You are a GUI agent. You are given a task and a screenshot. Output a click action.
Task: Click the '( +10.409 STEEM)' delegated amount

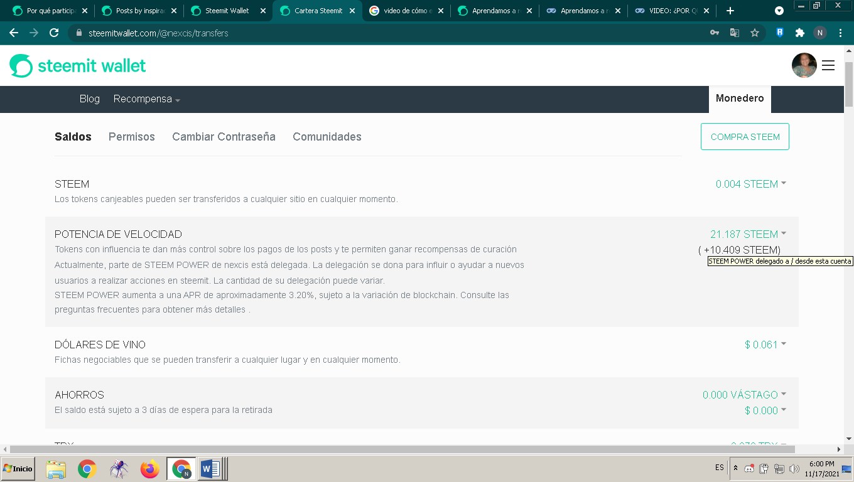pyautogui.click(x=739, y=250)
